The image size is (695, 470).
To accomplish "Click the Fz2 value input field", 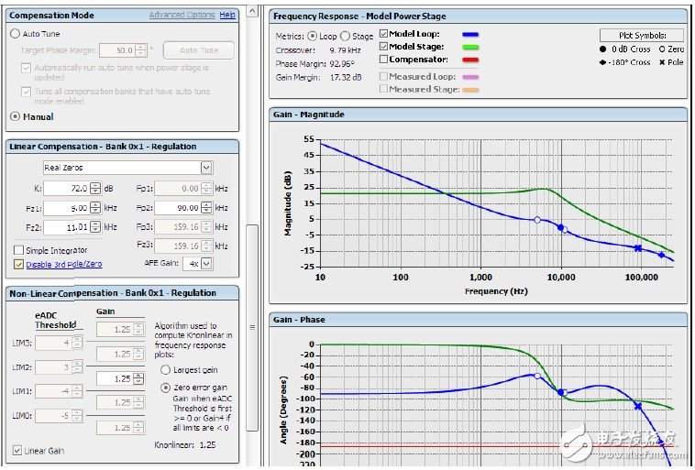I will (x=64, y=226).
